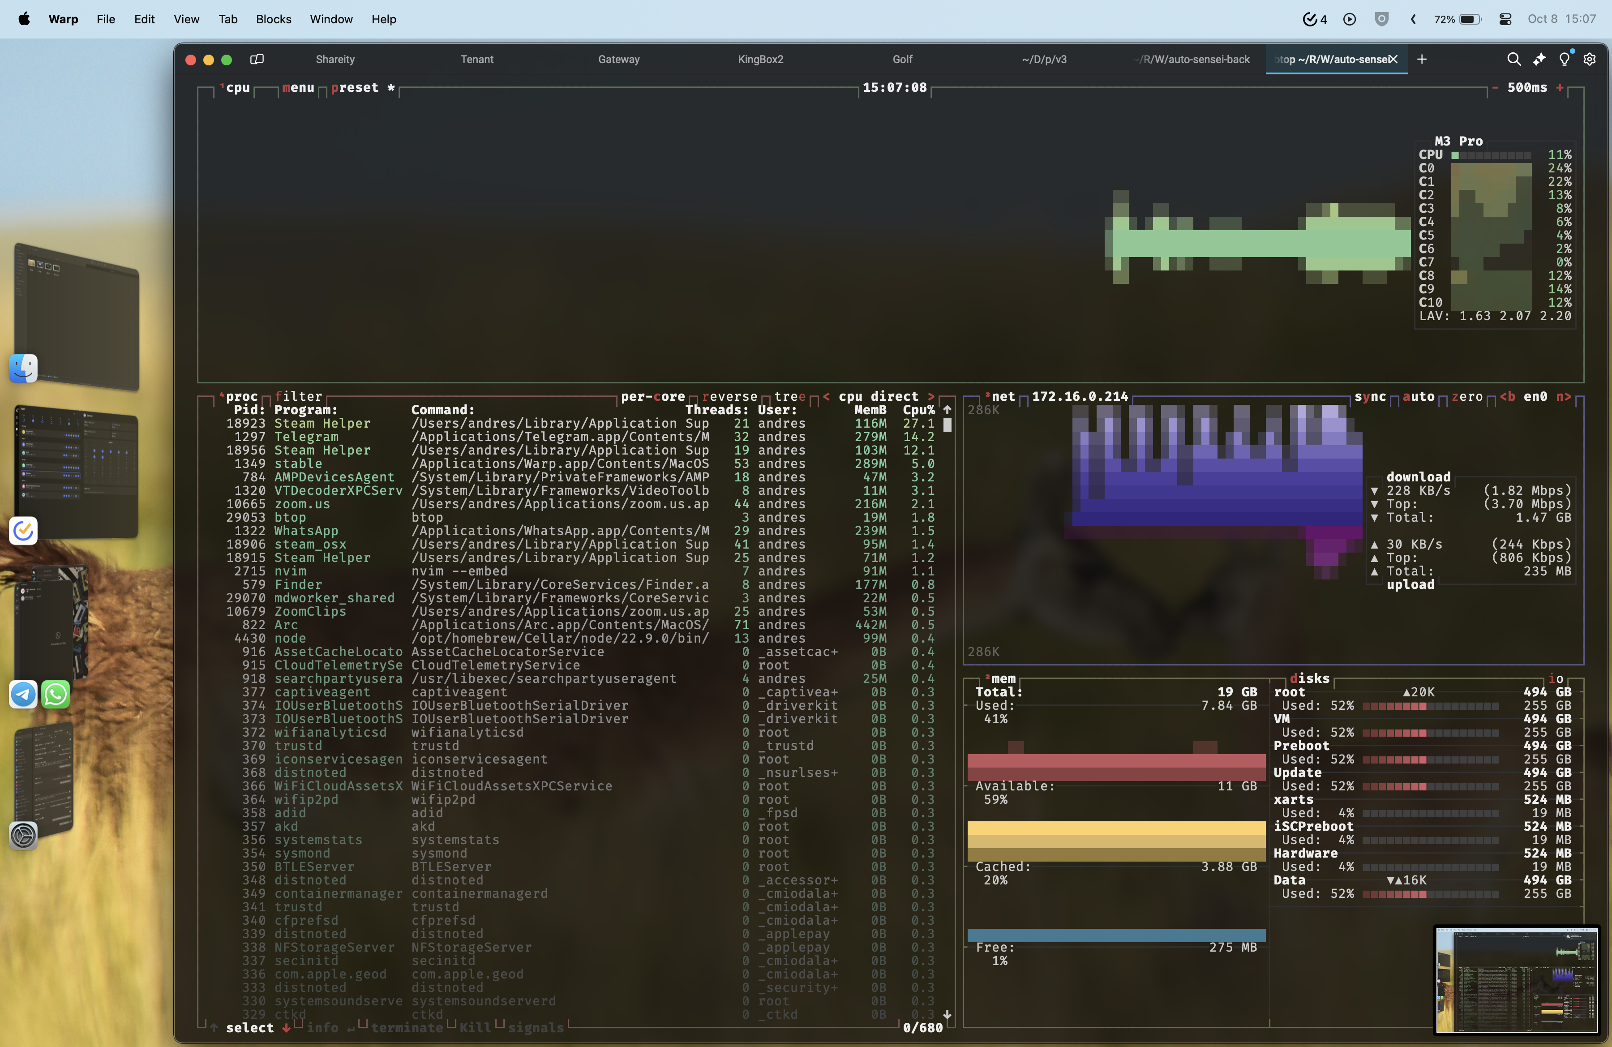Screen dimensions: 1612x1047
Task: Enable tree view in proc panel
Action: (x=790, y=396)
